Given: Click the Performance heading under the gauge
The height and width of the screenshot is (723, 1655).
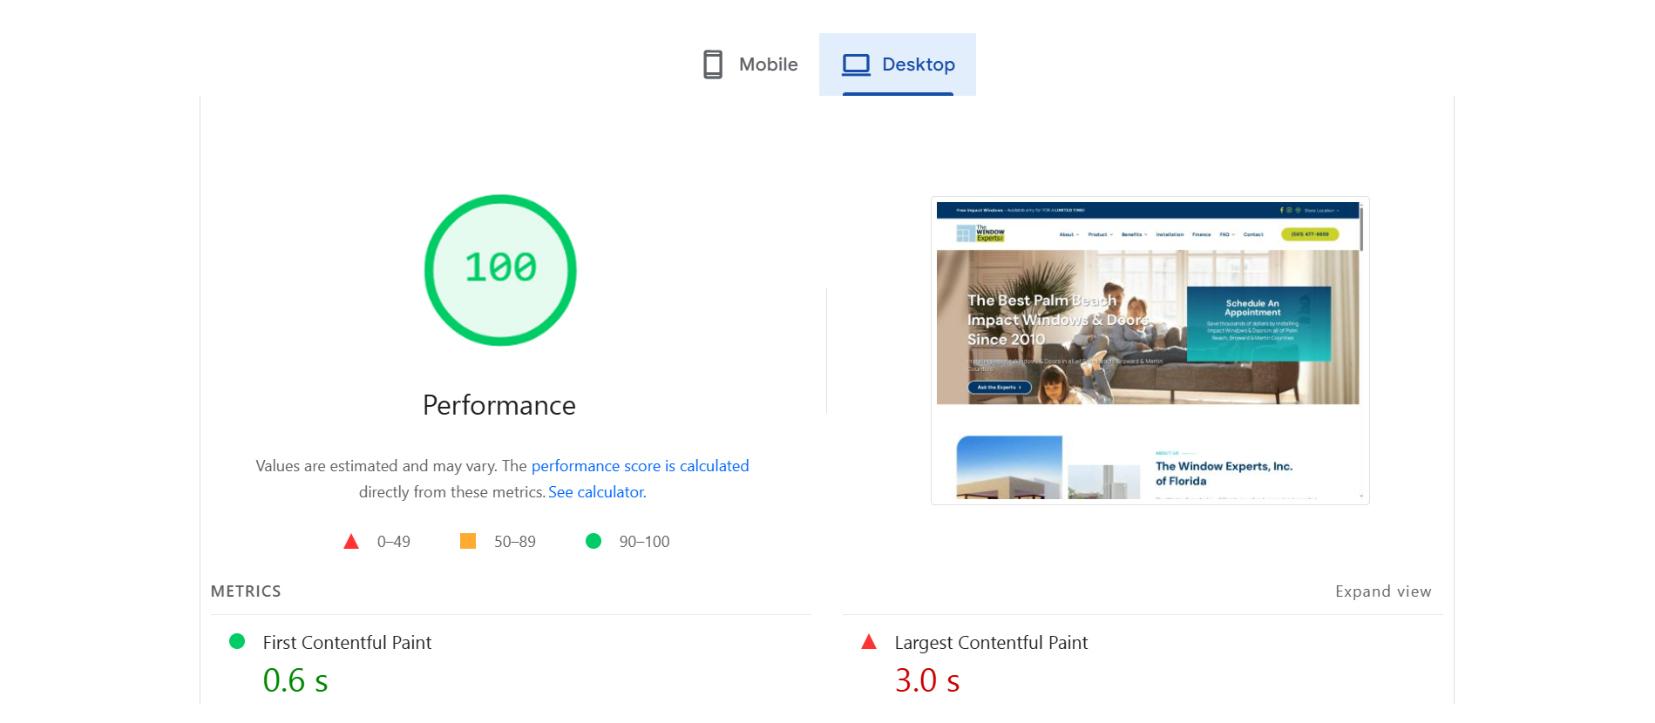Looking at the screenshot, I should (499, 405).
